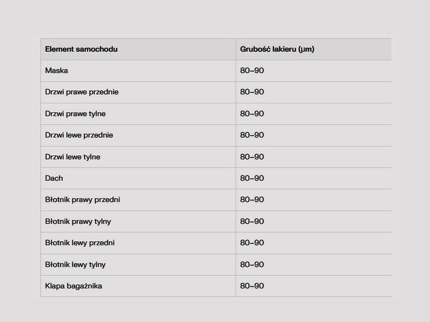Click the thickness value for Drzwi prawe przednie
The image size is (430, 322).
[x=252, y=92]
